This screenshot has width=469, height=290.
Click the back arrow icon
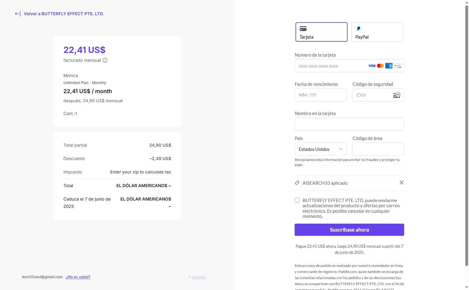click(x=18, y=14)
